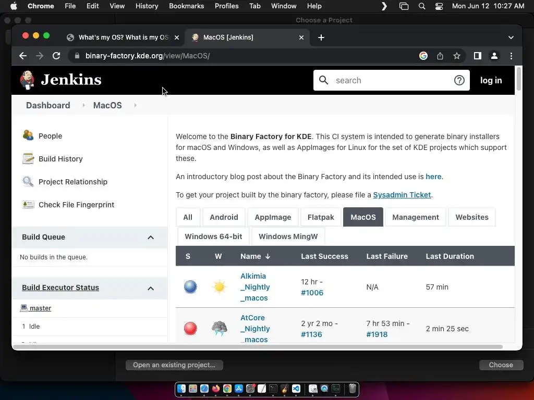Open the introductory blog post 'here' link

[x=433, y=177]
